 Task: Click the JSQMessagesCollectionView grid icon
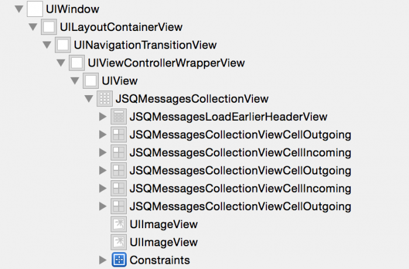pyautogui.click(x=104, y=99)
